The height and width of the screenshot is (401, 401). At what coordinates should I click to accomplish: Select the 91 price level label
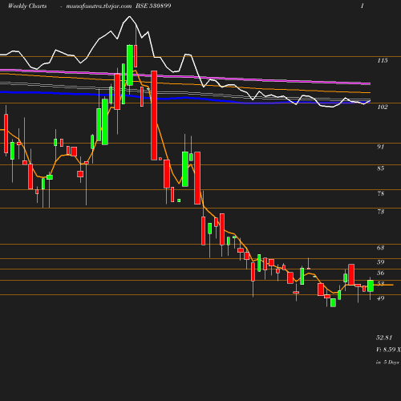[381, 147]
